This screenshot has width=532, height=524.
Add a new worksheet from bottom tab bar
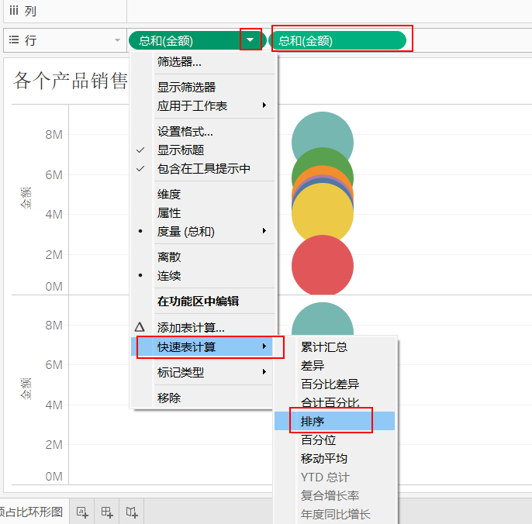point(81,512)
